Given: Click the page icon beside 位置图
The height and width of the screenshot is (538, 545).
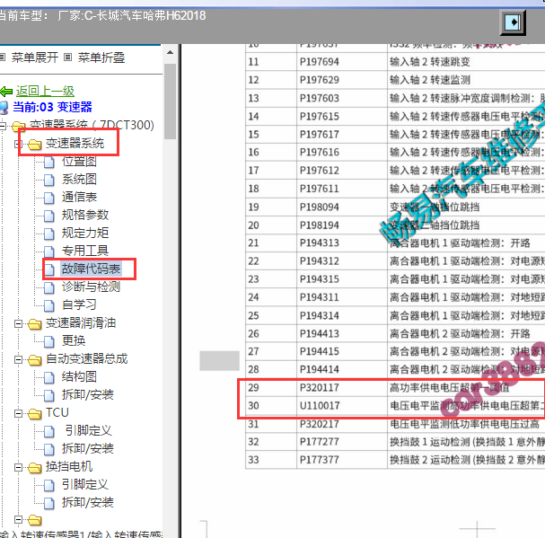Looking at the screenshot, I should [49, 162].
